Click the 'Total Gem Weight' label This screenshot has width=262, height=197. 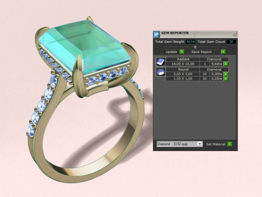tap(170, 42)
